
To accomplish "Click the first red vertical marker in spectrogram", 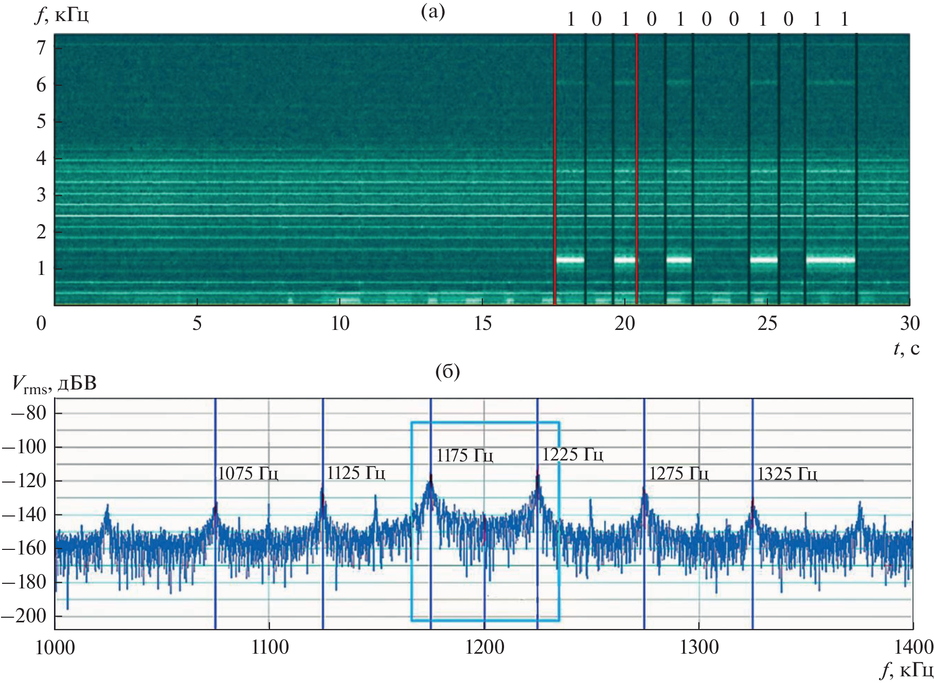I will (554, 170).
